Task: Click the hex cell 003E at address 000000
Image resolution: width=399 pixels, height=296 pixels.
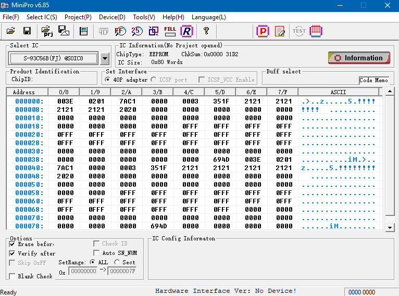Action: 65,101
